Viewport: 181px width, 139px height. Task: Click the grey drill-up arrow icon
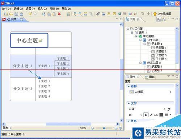point(148,14)
